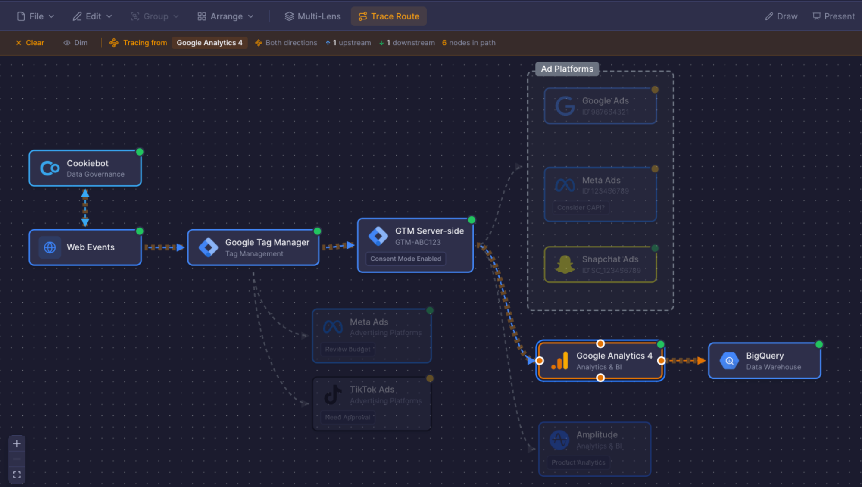862x487 pixels.
Task: Click the Web Events globe icon
Action: pos(50,247)
